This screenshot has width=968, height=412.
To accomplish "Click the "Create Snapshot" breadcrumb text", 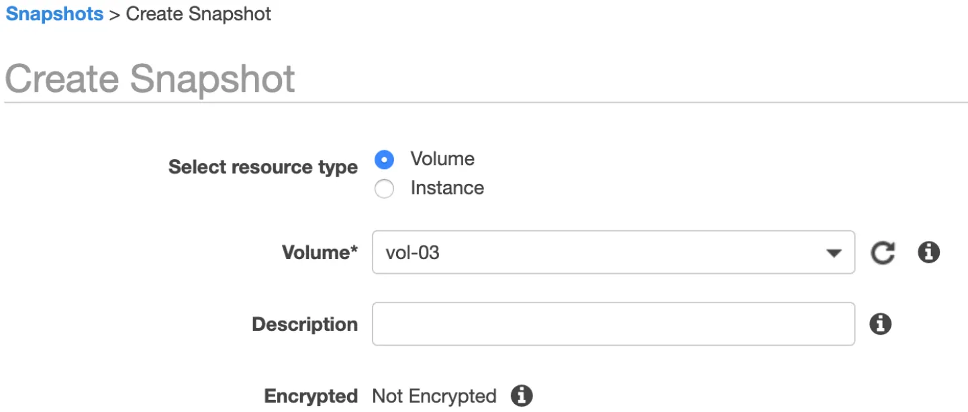I will click(199, 14).
